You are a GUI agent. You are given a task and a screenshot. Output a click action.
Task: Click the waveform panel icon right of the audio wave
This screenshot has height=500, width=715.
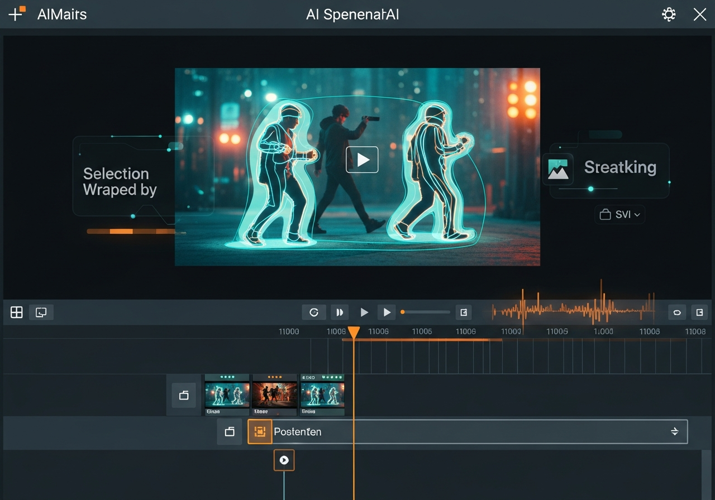click(699, 312)
